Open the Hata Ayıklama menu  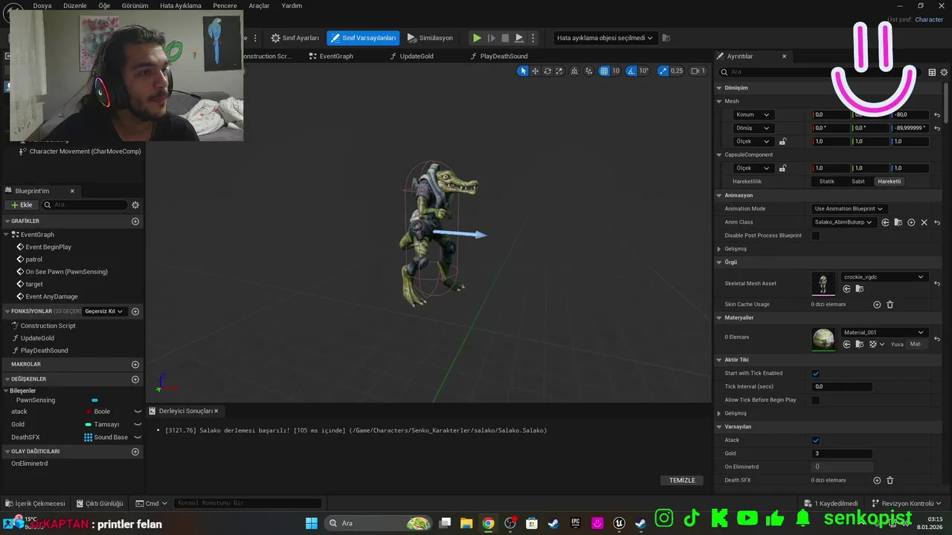(181, 5)
